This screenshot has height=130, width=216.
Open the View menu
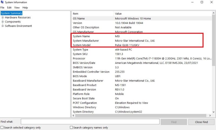17,8
